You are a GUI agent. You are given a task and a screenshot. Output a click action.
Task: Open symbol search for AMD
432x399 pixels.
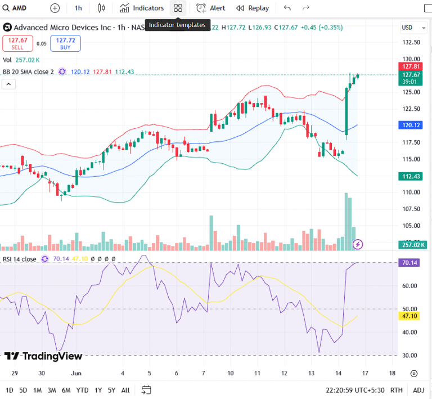[x=14, y=8]
